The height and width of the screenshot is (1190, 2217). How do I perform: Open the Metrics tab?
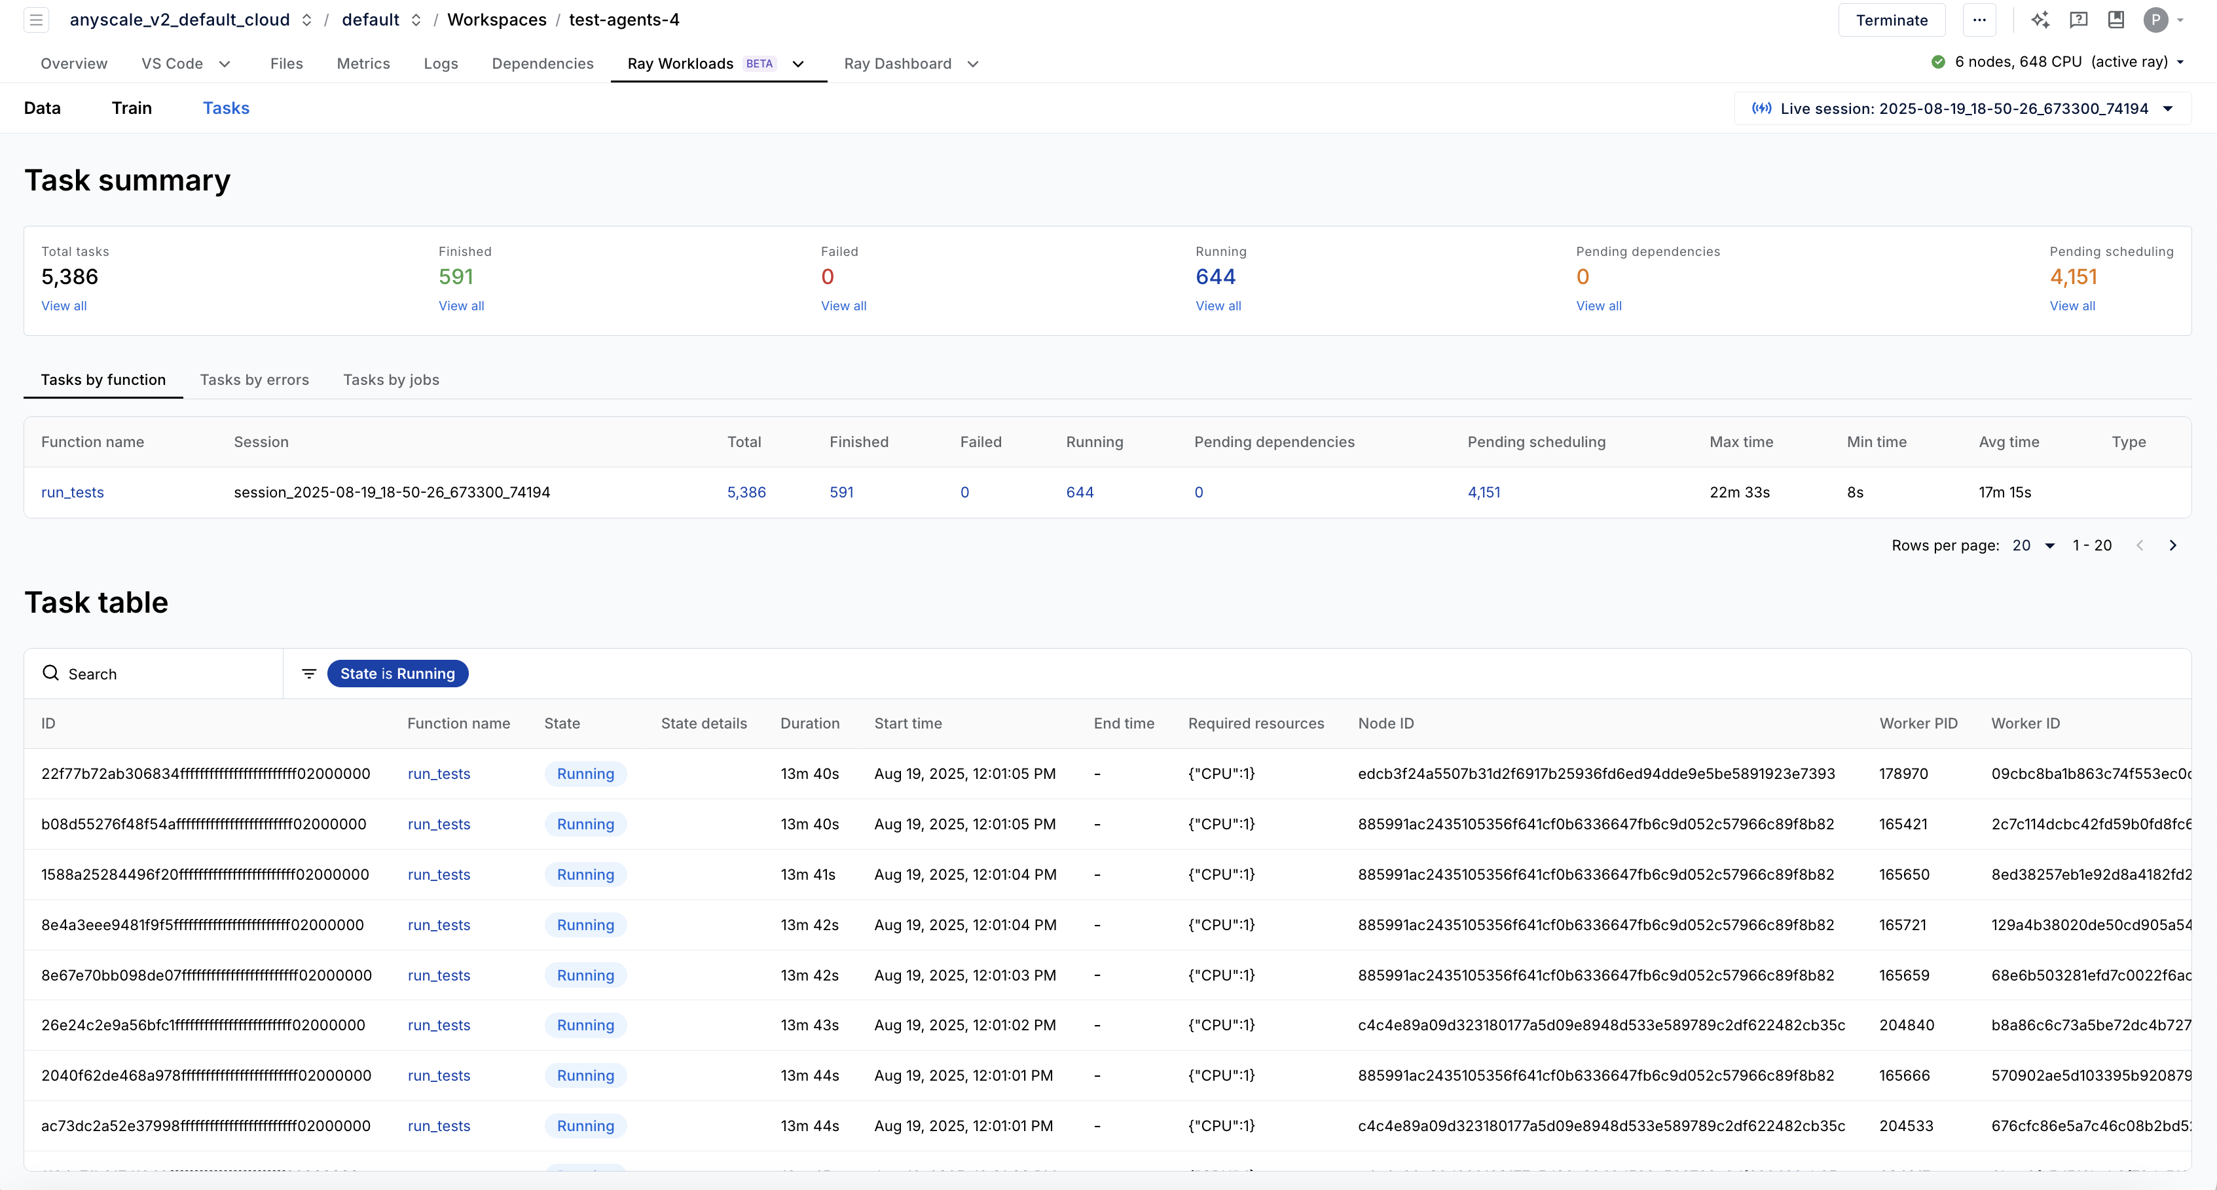pyautogui.click(x=363, y=63)
